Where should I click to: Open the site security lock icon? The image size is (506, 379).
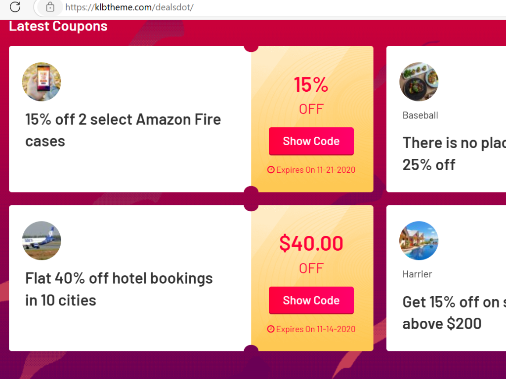(x=50, y=7)
